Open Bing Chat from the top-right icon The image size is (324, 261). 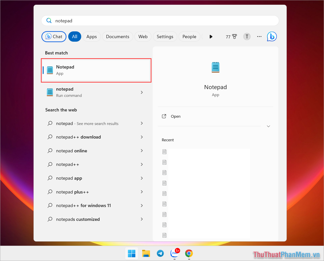point(272,36)
